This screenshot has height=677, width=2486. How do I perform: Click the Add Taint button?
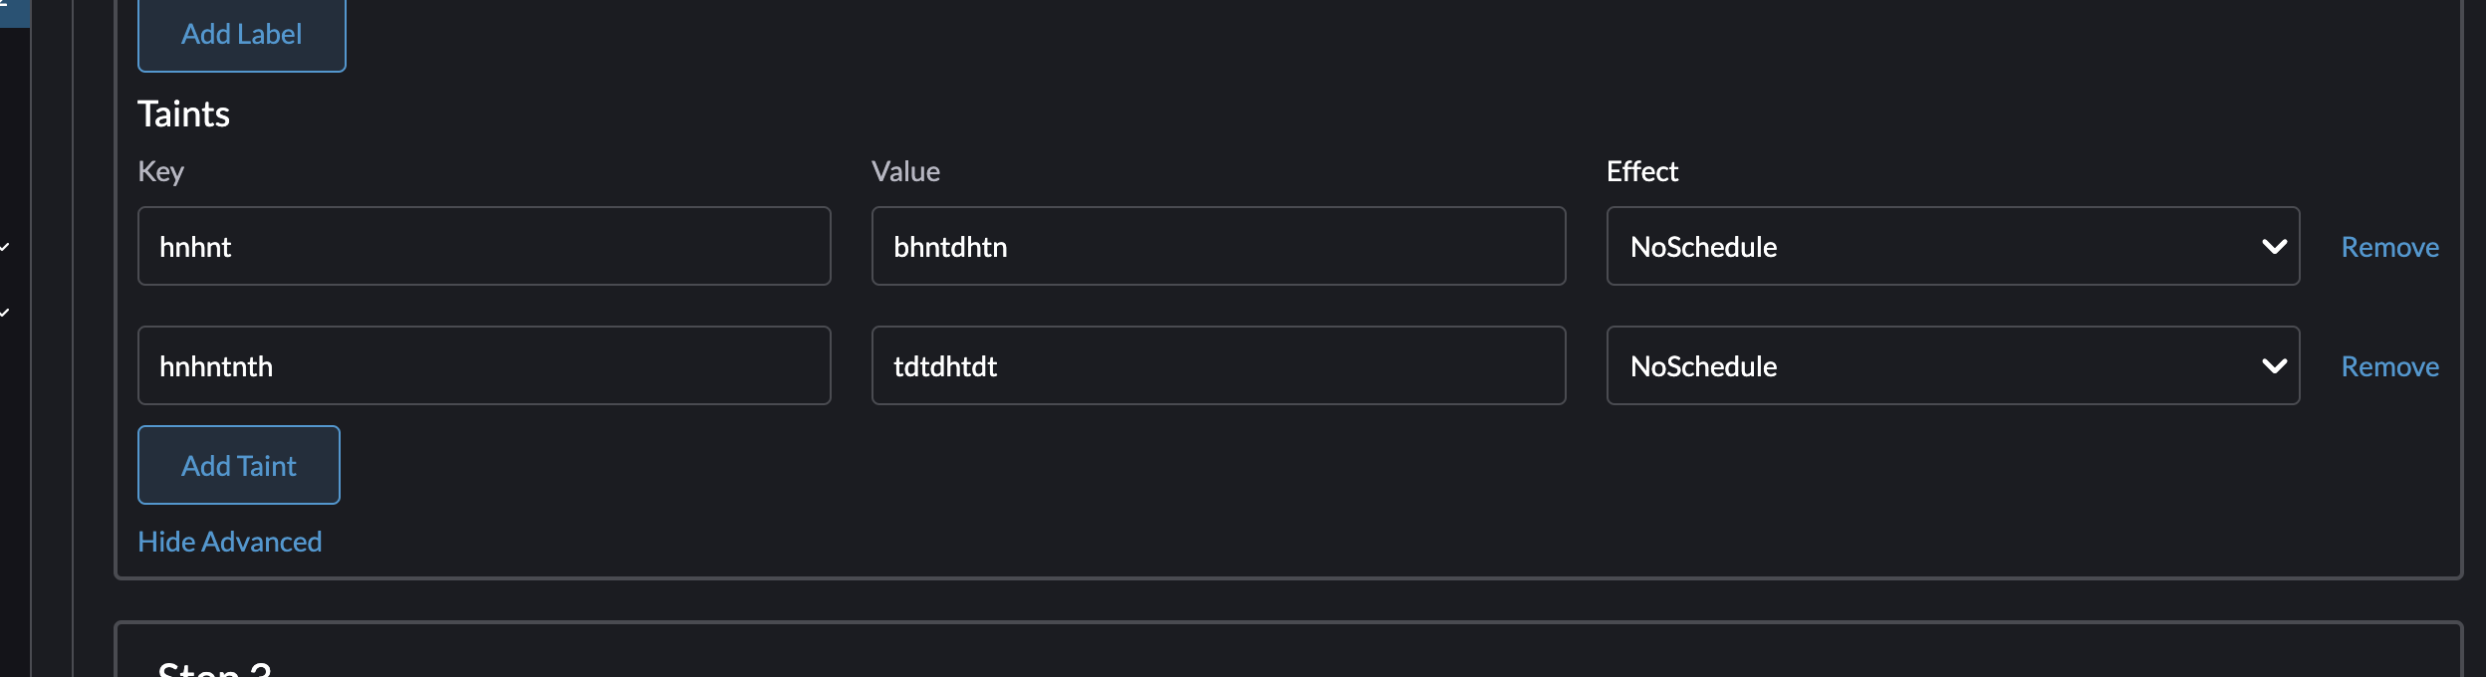click(x=239, y=464)
